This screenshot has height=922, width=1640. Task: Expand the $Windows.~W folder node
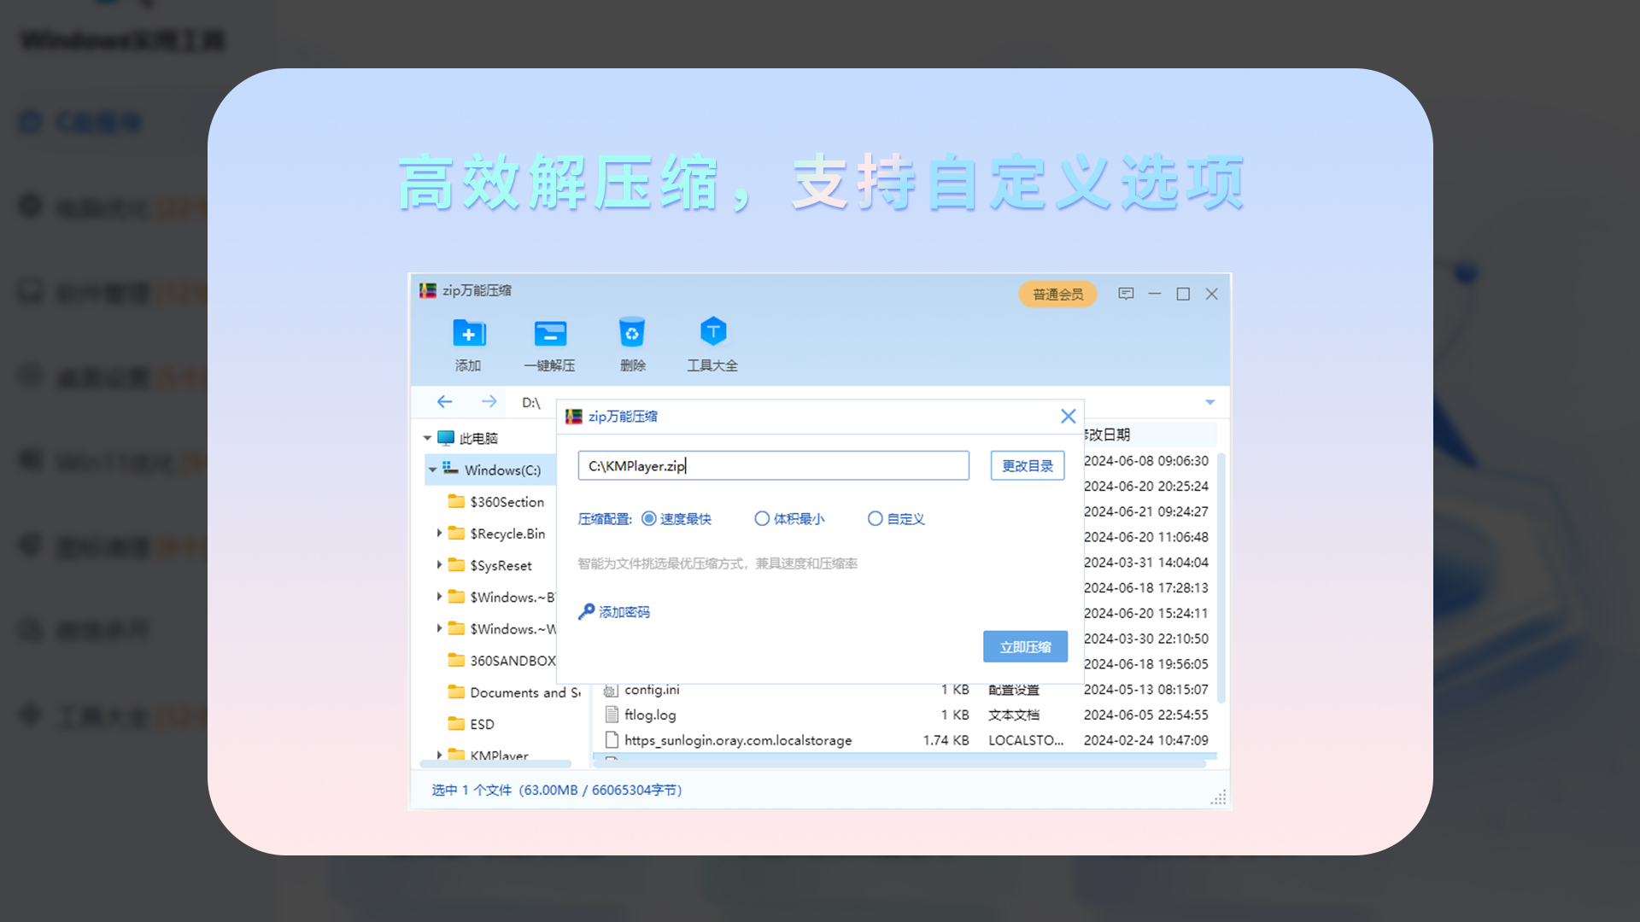click(439, 627)
